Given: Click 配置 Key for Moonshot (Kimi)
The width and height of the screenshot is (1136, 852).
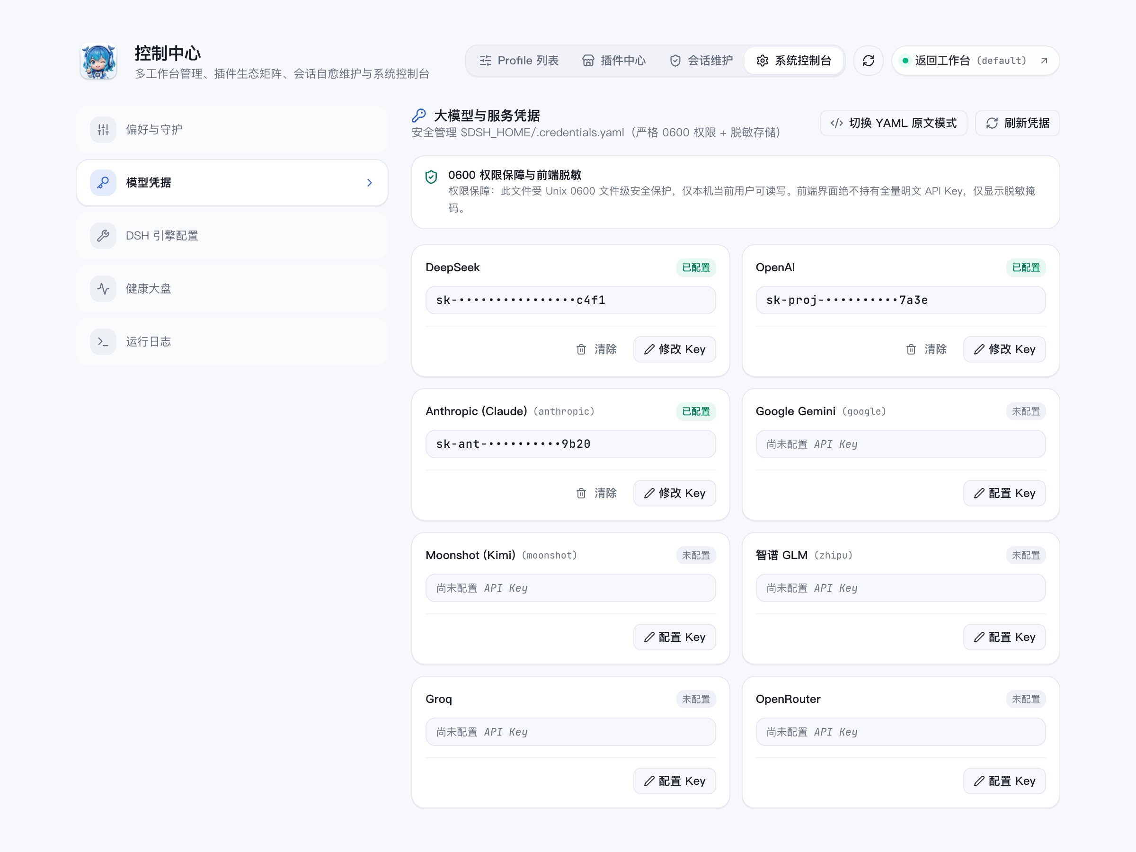Looking at the screenshot, I should click(675, 637).
